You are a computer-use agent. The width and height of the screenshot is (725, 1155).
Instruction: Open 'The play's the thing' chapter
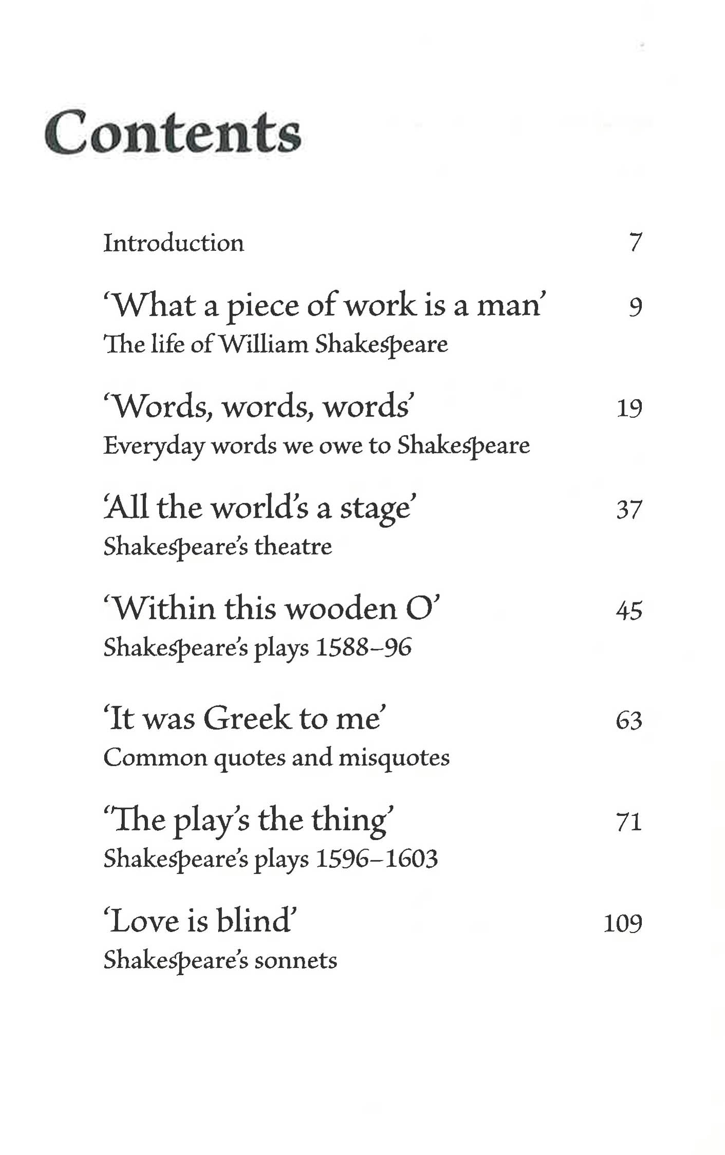tap(249, 820)
